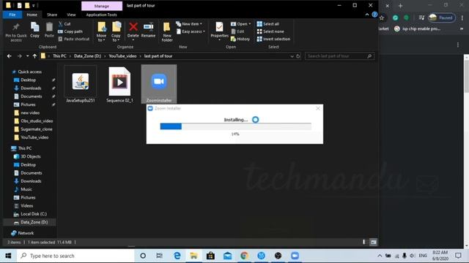Click the Copy ribbon icon
Viewport: 469px width, 263px height.
pos(34,30)
